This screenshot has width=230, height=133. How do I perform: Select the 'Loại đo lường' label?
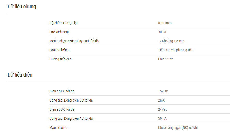(60, 50)
